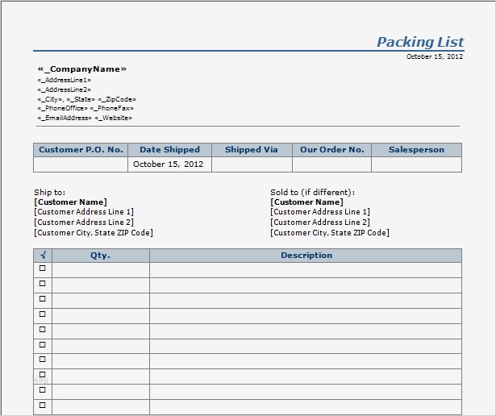Click the first row Qty. cell
This screenshot has height=416, width=496.
coord(101,270)
